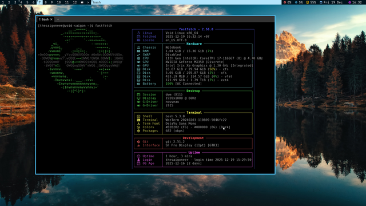Click the 433.19 MiB vfat disk value
The image size is (366, 206).
pyautogui.click(x=199, y=76)
